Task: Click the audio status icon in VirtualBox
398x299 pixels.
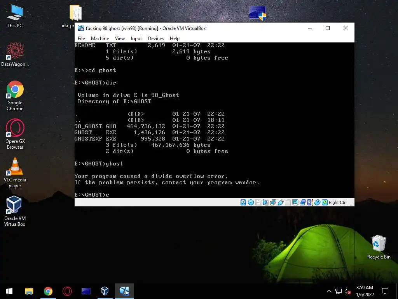Action: 265,202
